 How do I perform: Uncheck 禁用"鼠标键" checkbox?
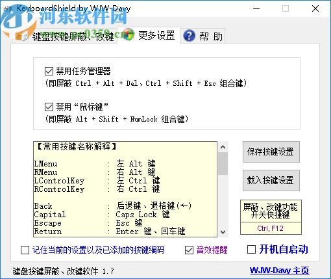[49, 107]
